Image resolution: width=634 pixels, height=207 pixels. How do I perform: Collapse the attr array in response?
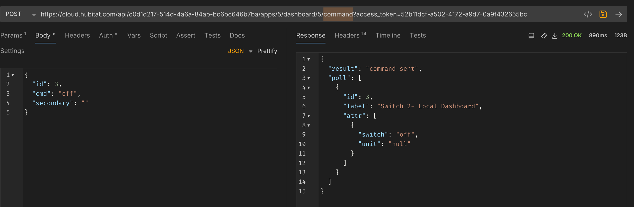point(309,116)
